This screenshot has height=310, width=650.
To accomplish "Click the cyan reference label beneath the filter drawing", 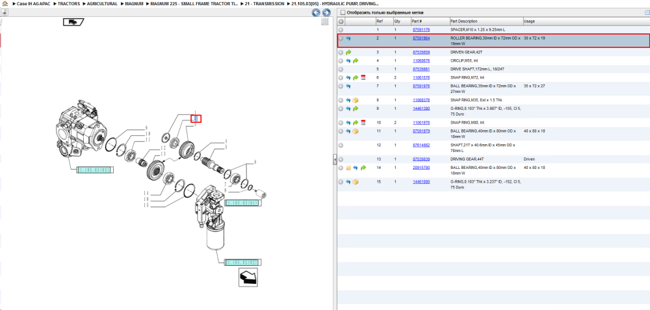I will [x=243, y=263].
